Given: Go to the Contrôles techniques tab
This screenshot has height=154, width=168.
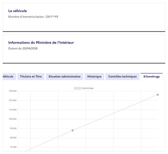Looking at the screenshot, I should tap(122, 76).
